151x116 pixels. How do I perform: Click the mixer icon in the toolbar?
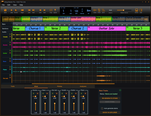tap(99, 10)
